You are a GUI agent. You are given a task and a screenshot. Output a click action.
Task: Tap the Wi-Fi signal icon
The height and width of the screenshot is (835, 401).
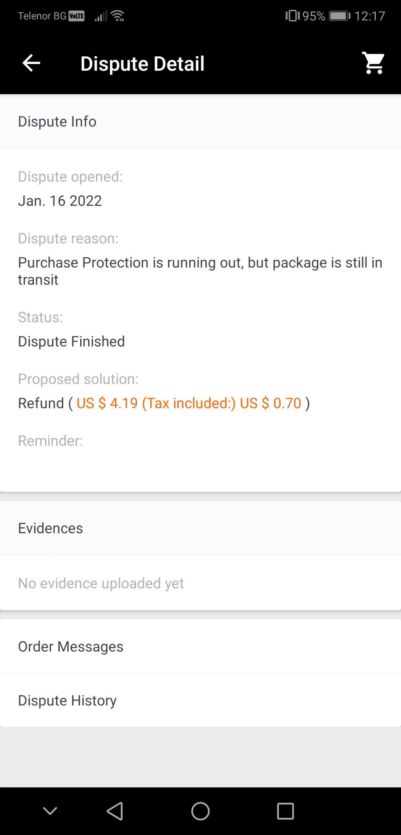(118, 16)
